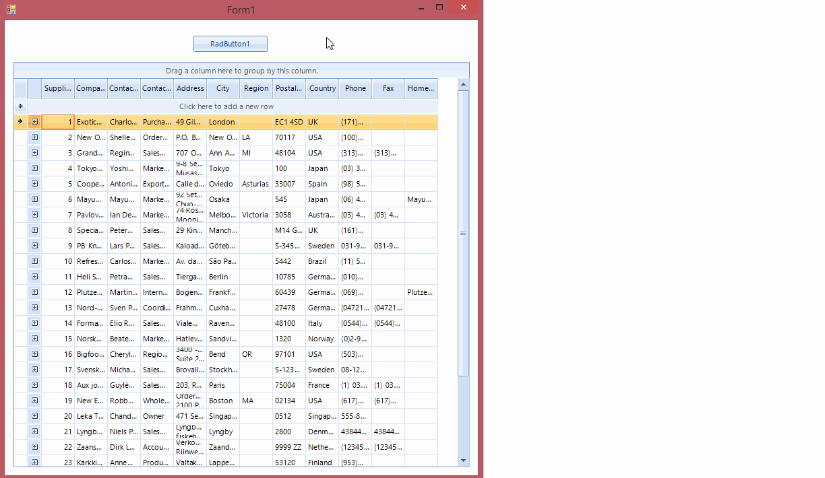The width and height of the screenshot is (825, 478).
Task: Expand the Netherlands supplier row 22
Action: coord(34,447)
